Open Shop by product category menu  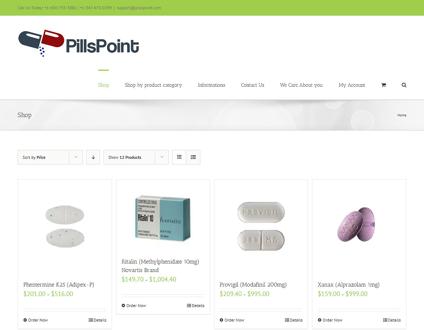click(153, 85)
